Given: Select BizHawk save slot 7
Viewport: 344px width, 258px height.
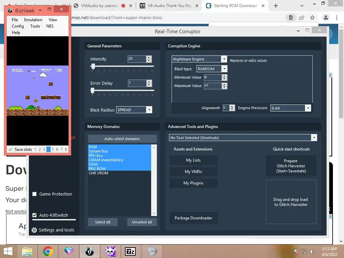Looking at the screenshot, I should pyautogui.click(x=61, y=149).
